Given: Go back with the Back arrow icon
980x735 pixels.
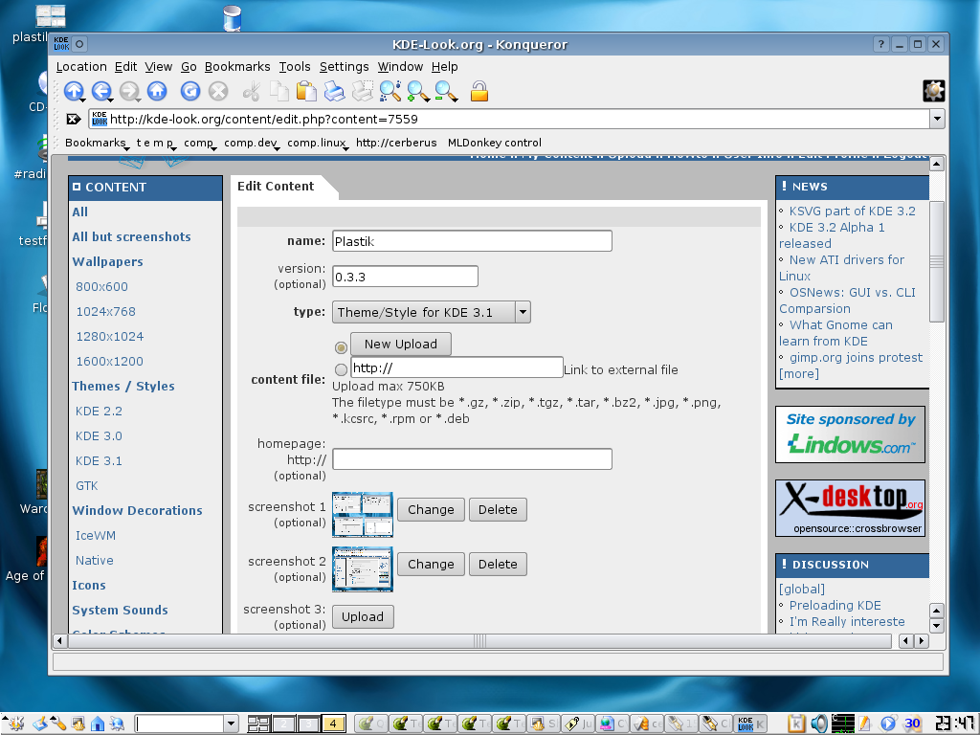Looking at the screenshot, I should (x=101, y=92).
